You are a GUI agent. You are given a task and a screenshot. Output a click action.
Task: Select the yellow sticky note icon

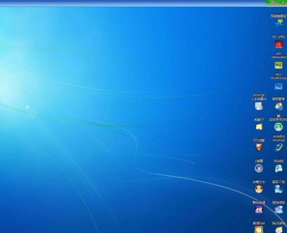259,127
